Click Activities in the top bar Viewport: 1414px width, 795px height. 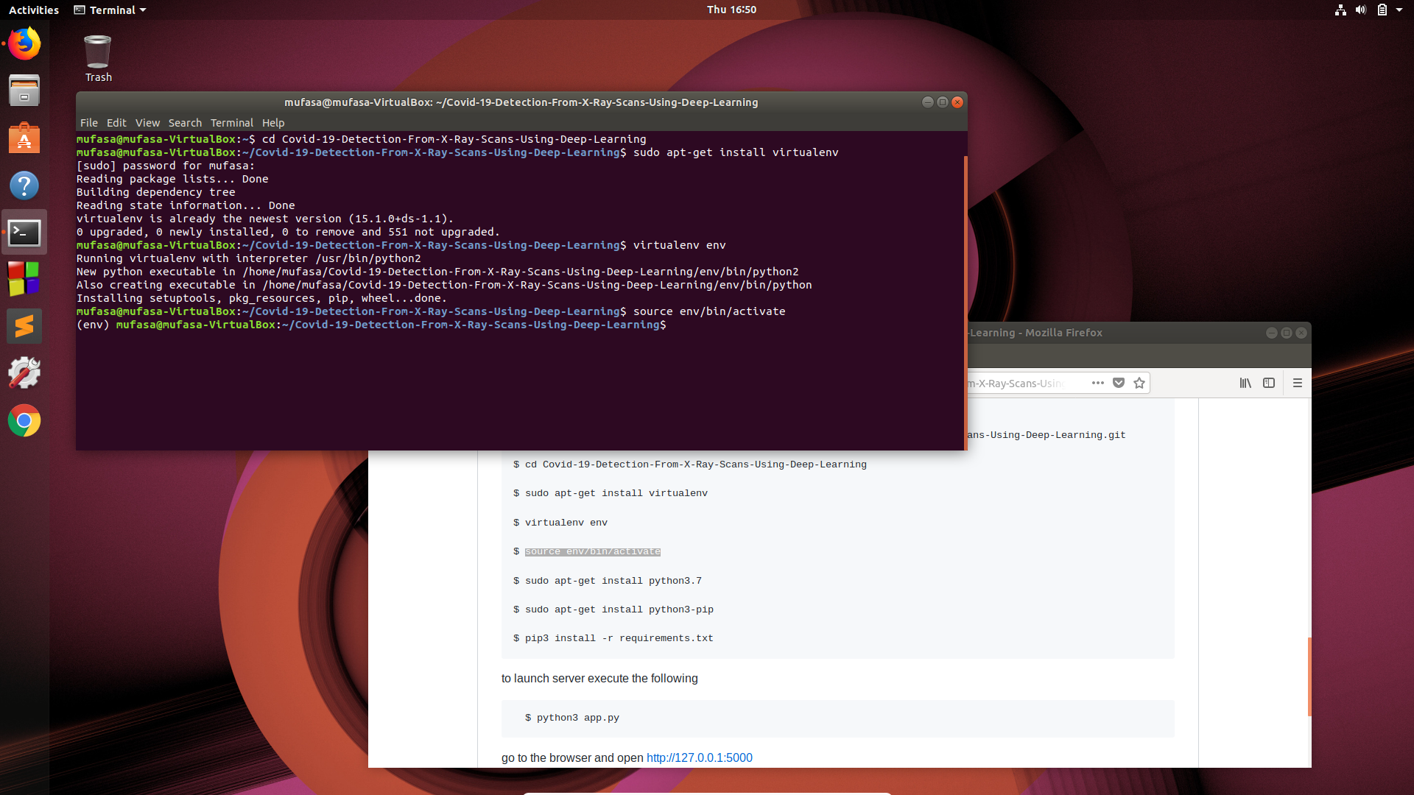pyautogui.click(x=34, y=10)
